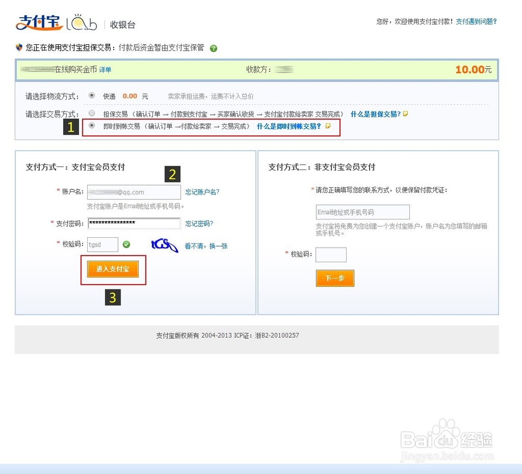Click the 0.00 shipping fee value

click(x=130, y=96)
